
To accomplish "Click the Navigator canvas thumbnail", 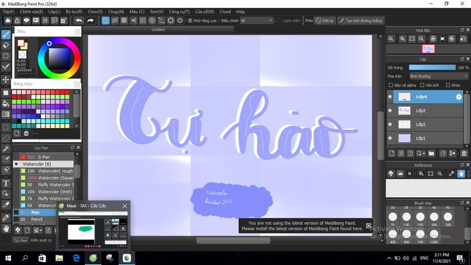I will [x=428, y=49].
